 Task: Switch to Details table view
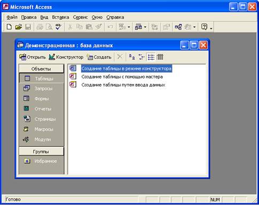[x=160, y=57]
